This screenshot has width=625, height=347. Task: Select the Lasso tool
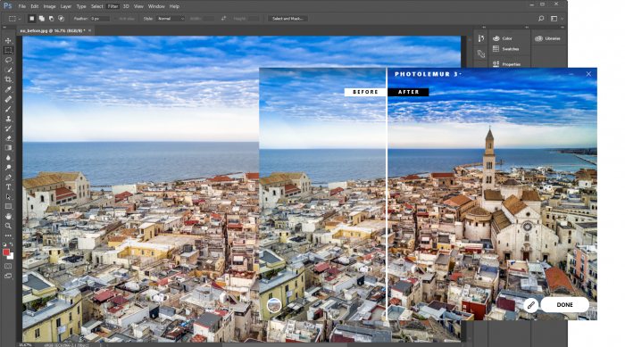pyautogui.click(x=8, y=60)
